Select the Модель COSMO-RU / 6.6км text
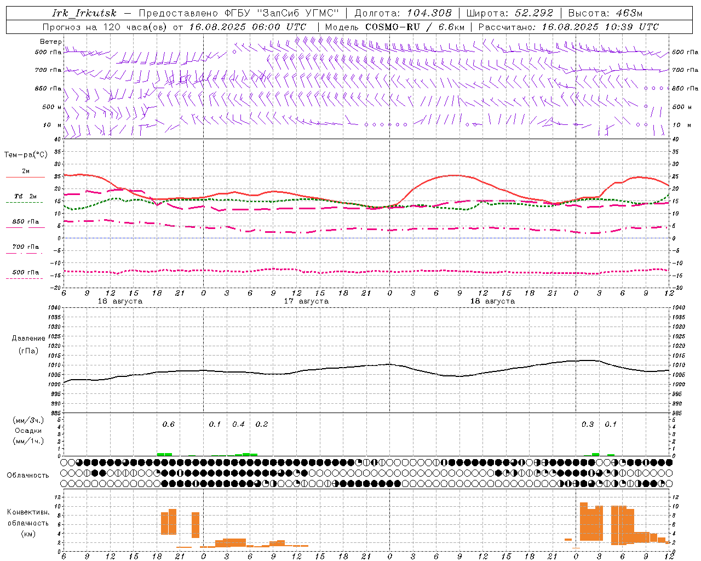This screenshot has width=701, height=561. tap(395, 27)
